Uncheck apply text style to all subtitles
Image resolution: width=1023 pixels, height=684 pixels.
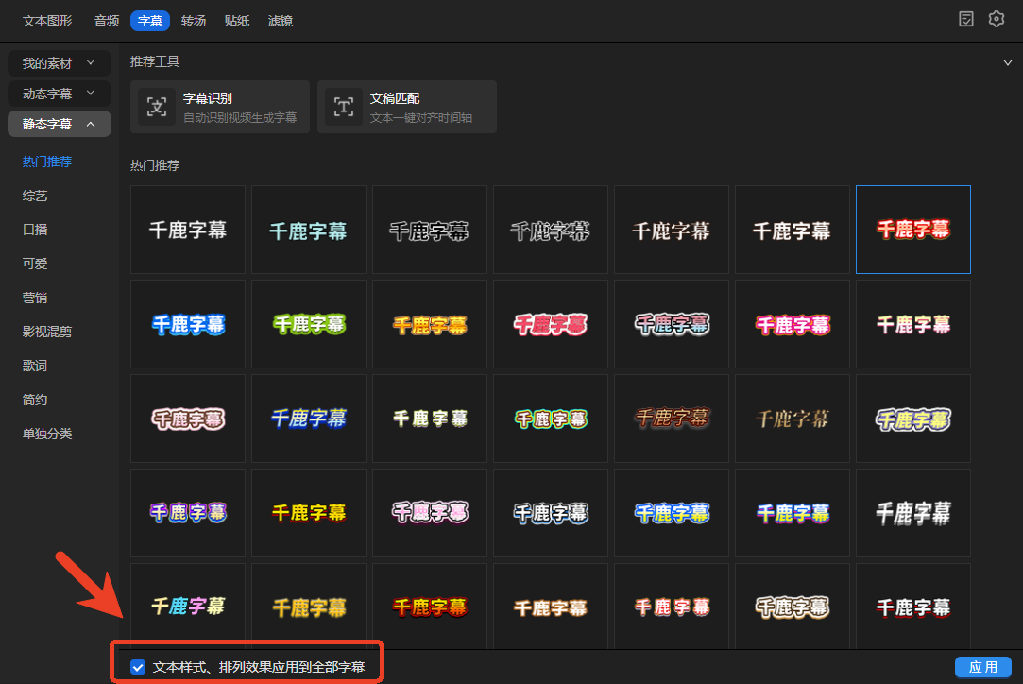pos(139,667)
